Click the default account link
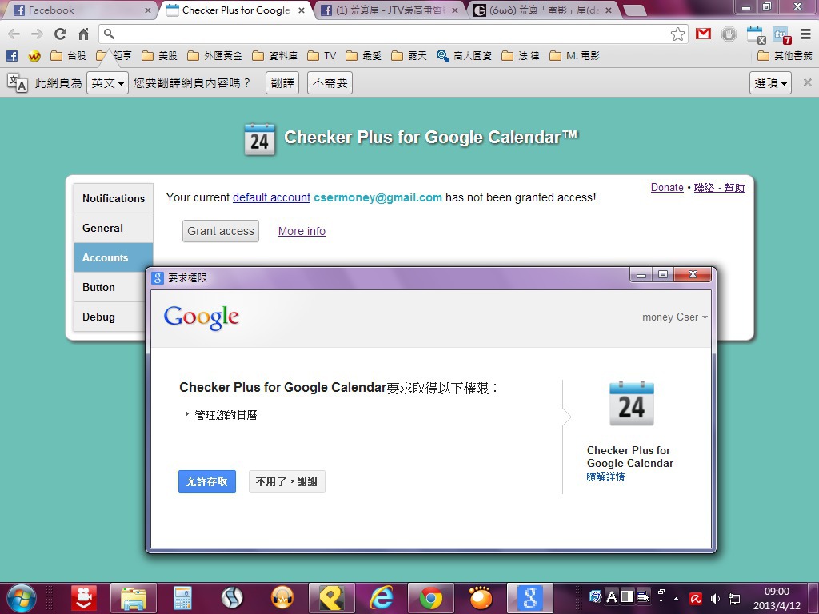Viewport: 819px width, 614px height. point(271,198)
